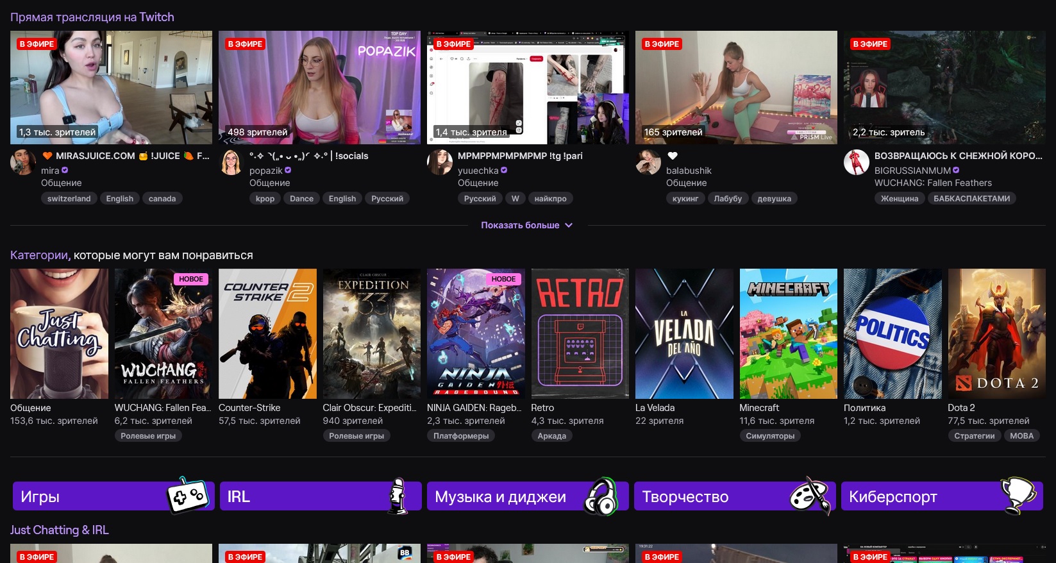The height and width of the screenshot is (563, 1056).
Task: Go to the BIGRUSSIANMUM channel name link
Action: [912, 171]
